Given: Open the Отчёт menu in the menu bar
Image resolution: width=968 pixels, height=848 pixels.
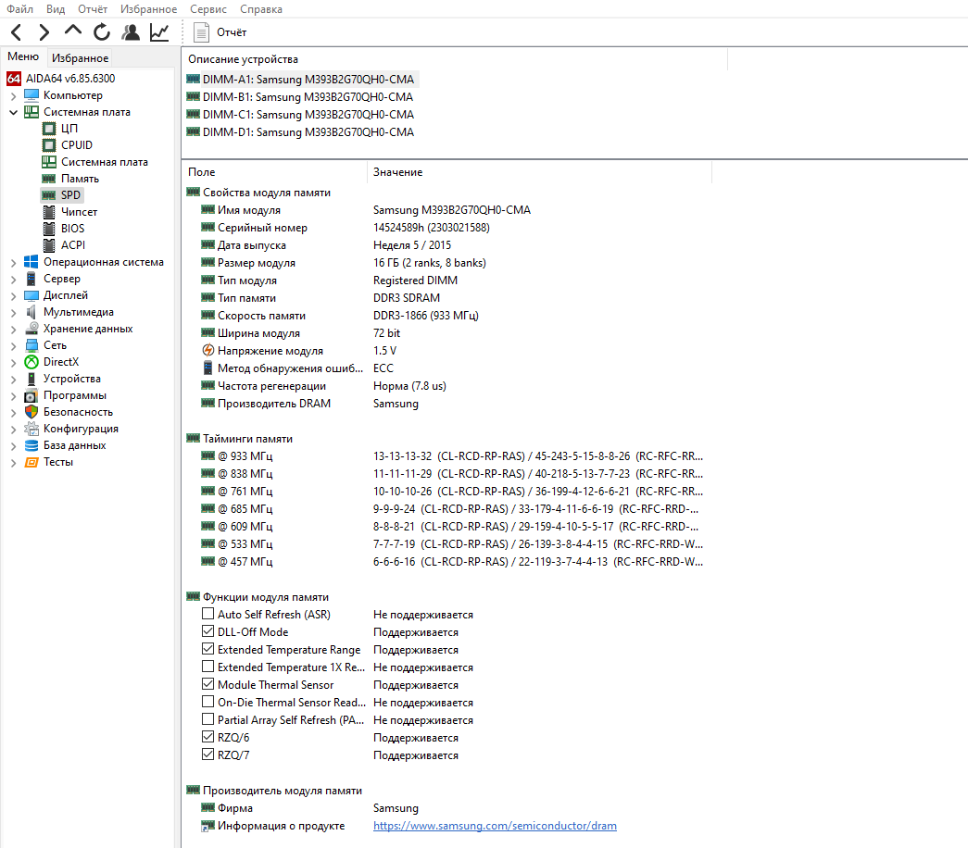Looking at the screenshot, I should click(93, 9).
